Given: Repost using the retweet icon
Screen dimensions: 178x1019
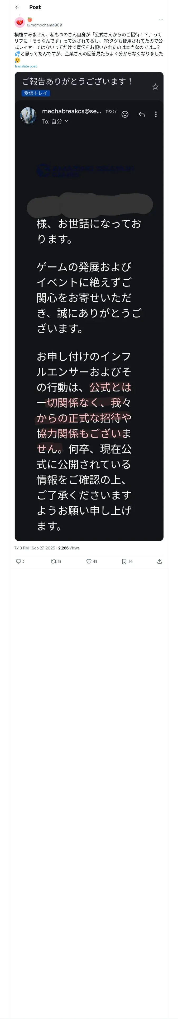Looking at the screenshot, I should [54, 561].
